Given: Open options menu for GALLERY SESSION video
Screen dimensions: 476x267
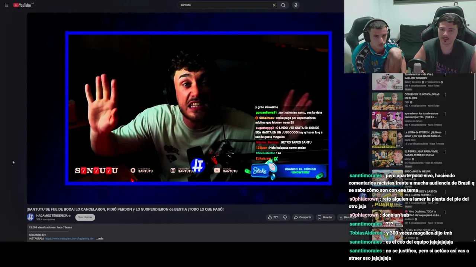Looking at the screenshot, I should point(445,76).
